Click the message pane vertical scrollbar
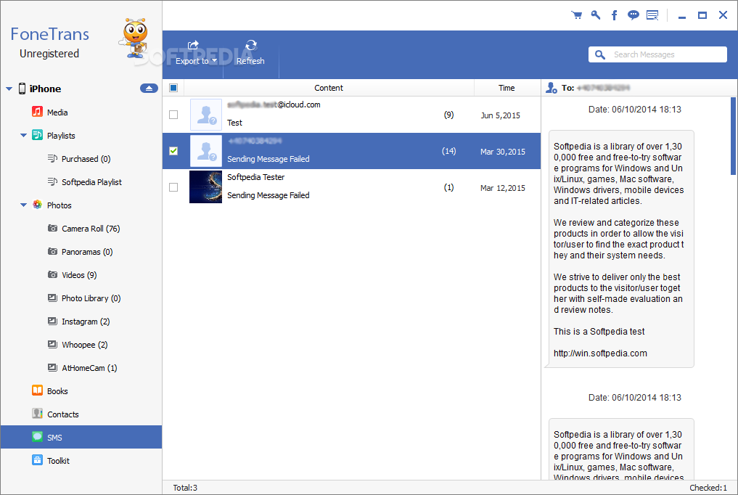 tap(733, 136)
